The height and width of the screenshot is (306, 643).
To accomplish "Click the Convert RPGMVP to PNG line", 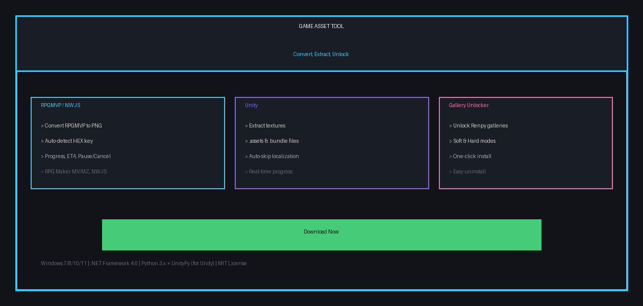I will coord(71,125).
